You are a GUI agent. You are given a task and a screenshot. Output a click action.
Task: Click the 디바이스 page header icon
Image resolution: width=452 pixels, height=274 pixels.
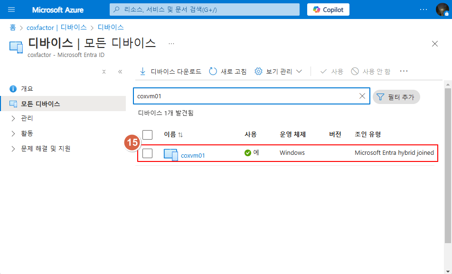16,47
